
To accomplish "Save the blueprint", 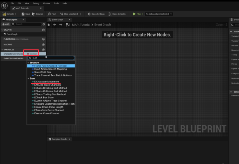I will point(26,14).
